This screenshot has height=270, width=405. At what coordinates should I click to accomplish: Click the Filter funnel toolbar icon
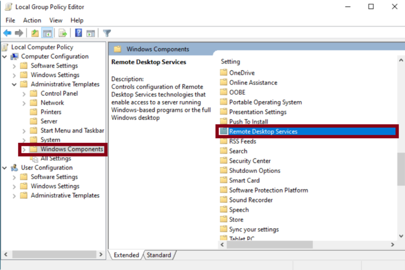pyautogui.click(x=106, y=33)
